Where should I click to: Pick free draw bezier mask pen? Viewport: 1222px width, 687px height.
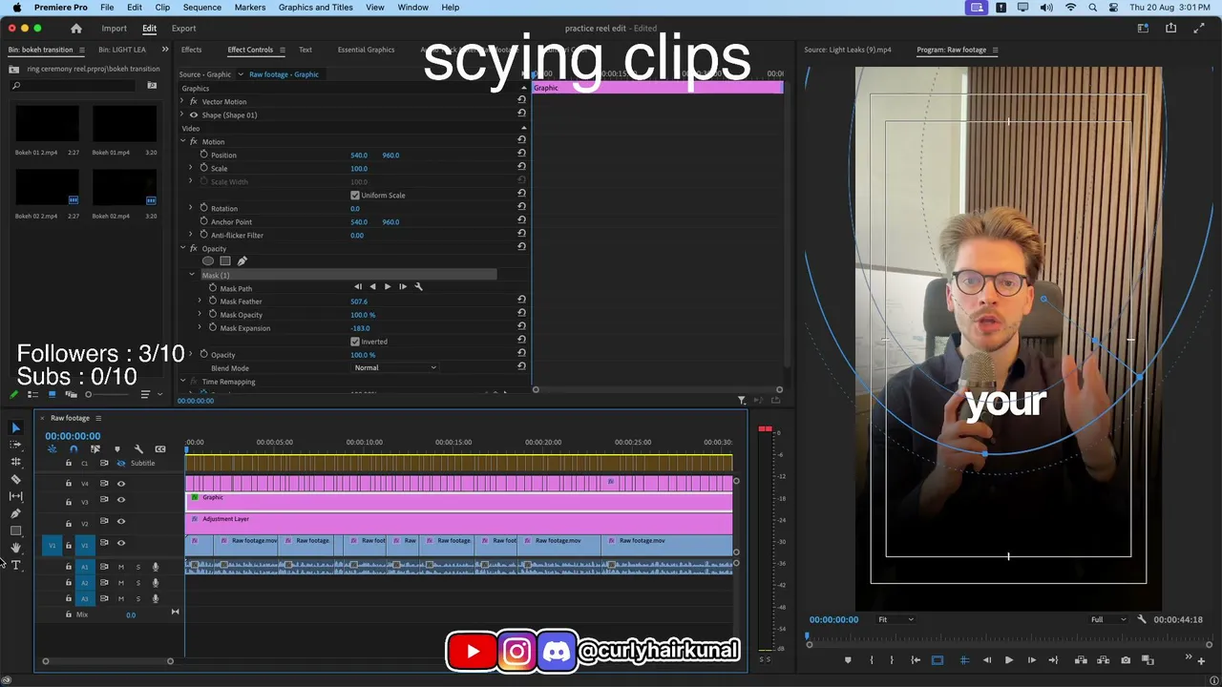pos(242,260)
